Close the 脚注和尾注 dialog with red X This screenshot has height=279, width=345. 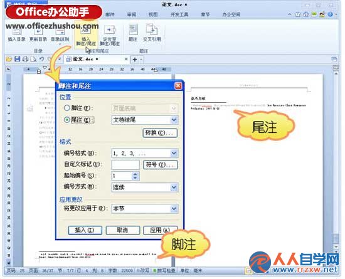tap(178, 86)
